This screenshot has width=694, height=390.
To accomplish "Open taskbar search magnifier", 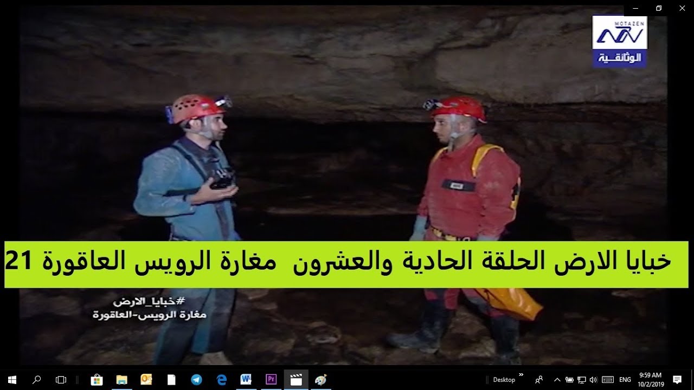I will pyautogui.click(x=36, y=380).
